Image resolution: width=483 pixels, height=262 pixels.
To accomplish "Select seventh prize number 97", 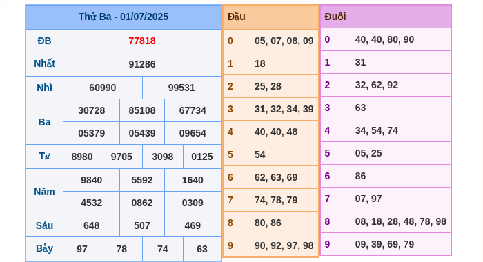I will (82, 249).
